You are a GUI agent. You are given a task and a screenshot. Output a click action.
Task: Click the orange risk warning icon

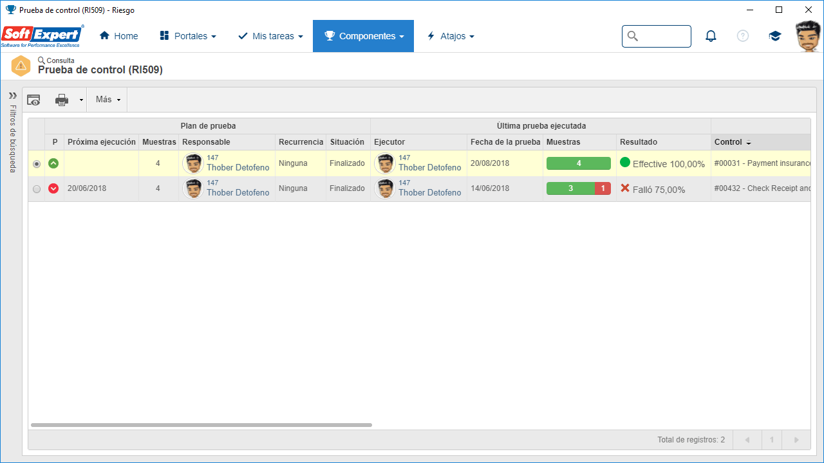click(21, 66)
